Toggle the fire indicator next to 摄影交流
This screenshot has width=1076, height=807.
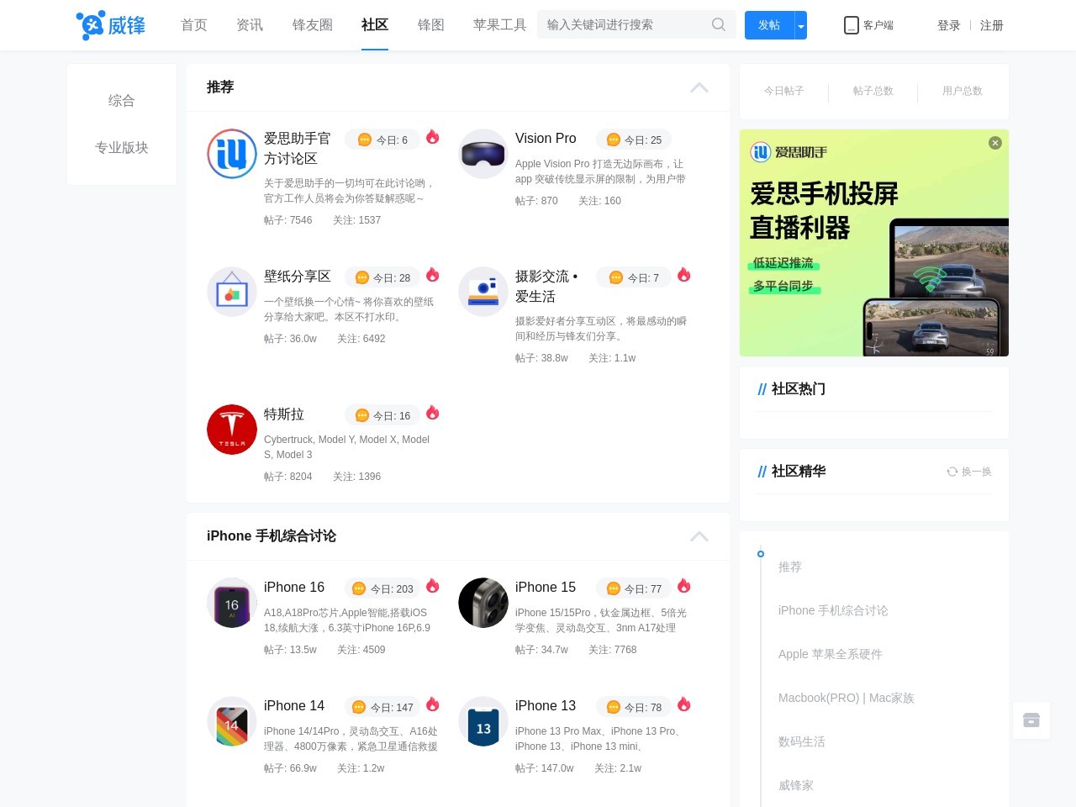(683, 275)
